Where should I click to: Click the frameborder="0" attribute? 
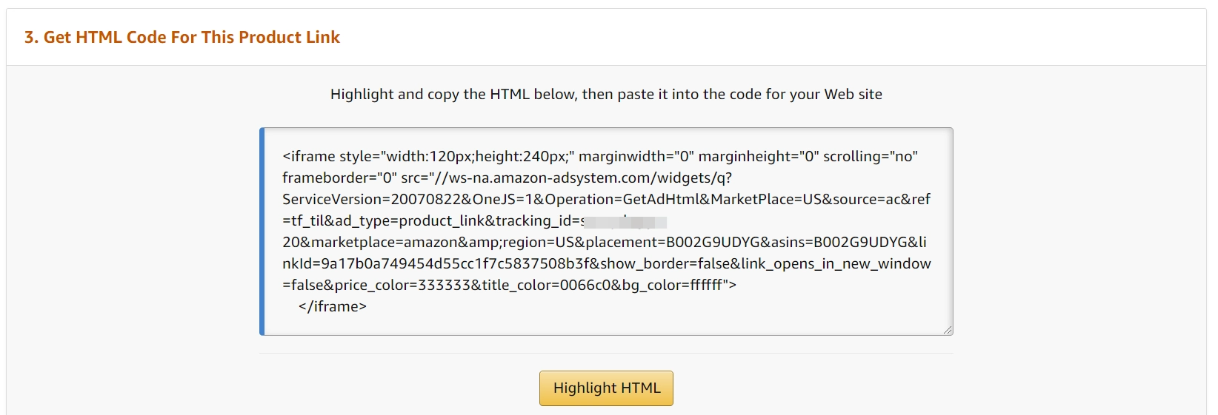(x=339, y=178)
